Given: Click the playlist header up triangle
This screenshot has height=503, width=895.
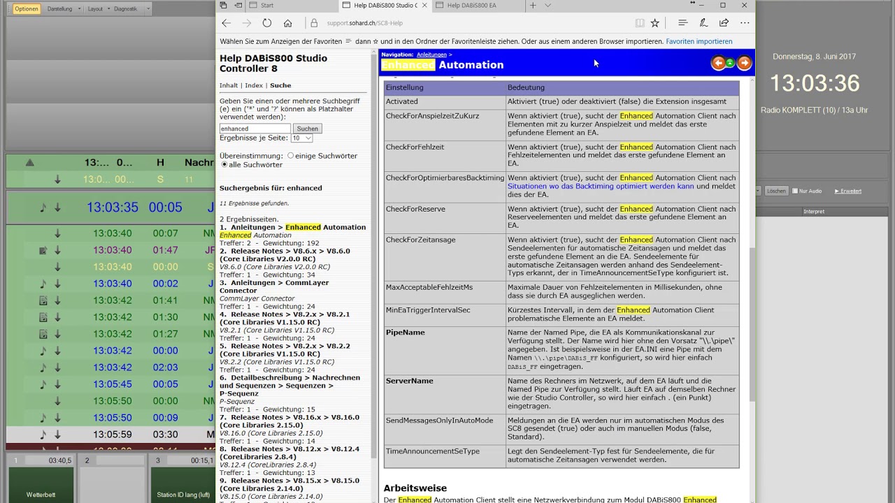Looking at the screenshot, I should (x=29, y=162).
